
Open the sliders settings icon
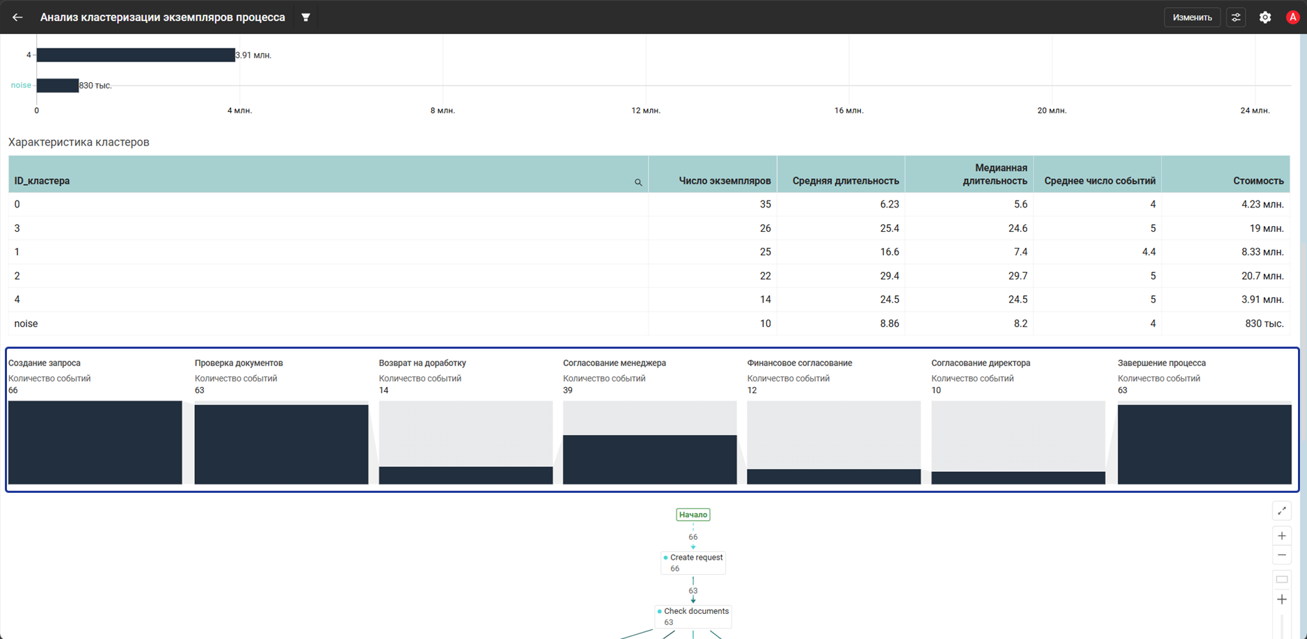tap(1236, 17)
